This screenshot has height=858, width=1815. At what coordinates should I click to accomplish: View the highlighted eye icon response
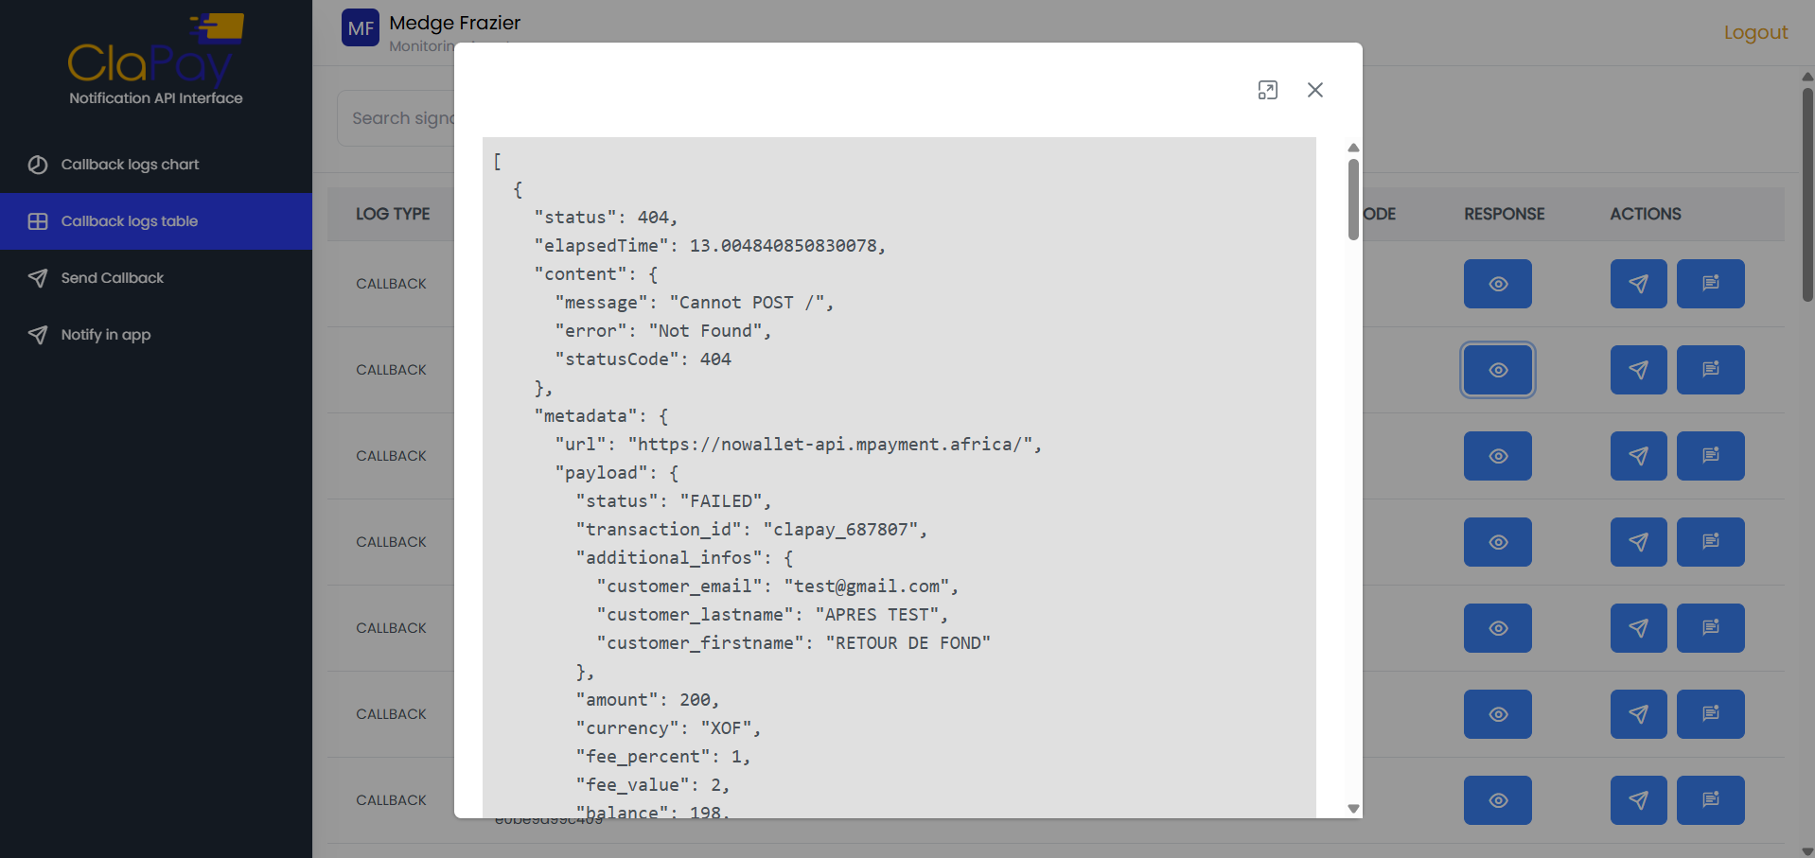1497,370
